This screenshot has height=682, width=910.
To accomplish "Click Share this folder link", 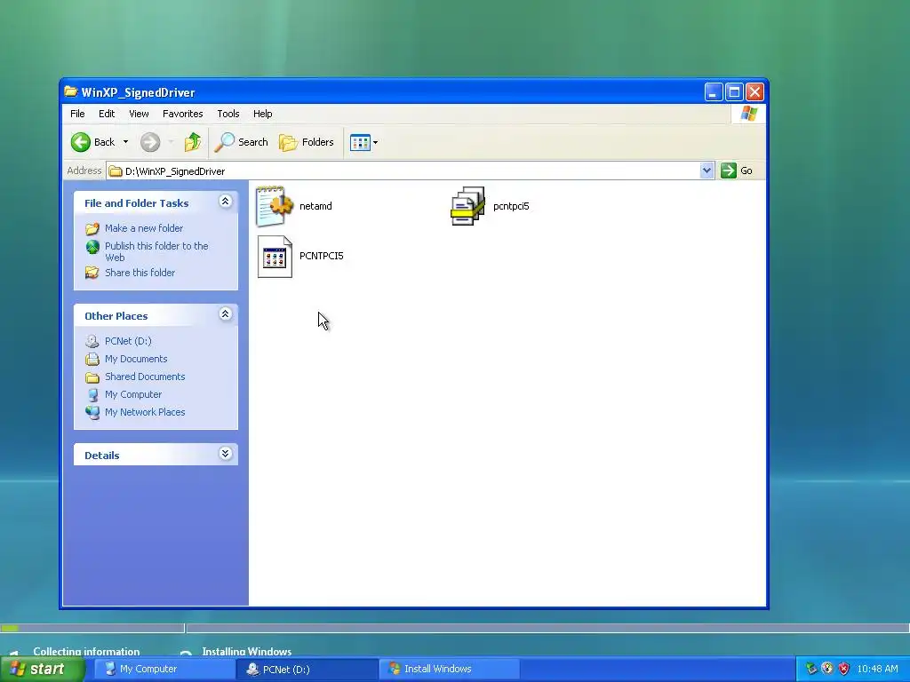I will (140, 273).
